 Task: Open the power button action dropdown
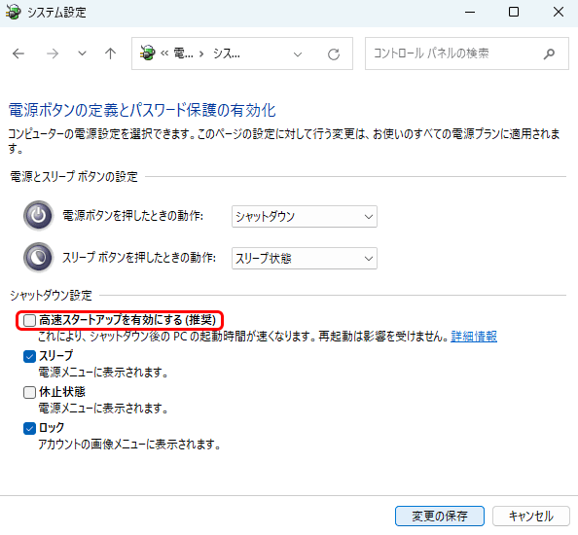coord(305,216)
